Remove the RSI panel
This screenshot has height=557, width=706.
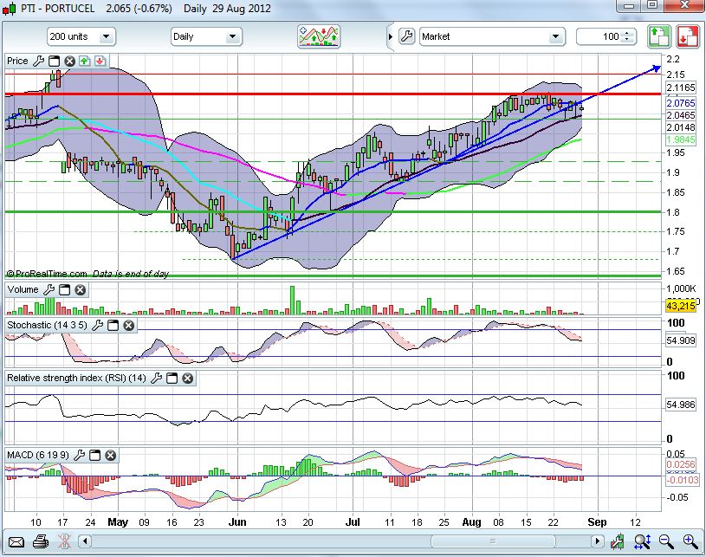point(188,378)
